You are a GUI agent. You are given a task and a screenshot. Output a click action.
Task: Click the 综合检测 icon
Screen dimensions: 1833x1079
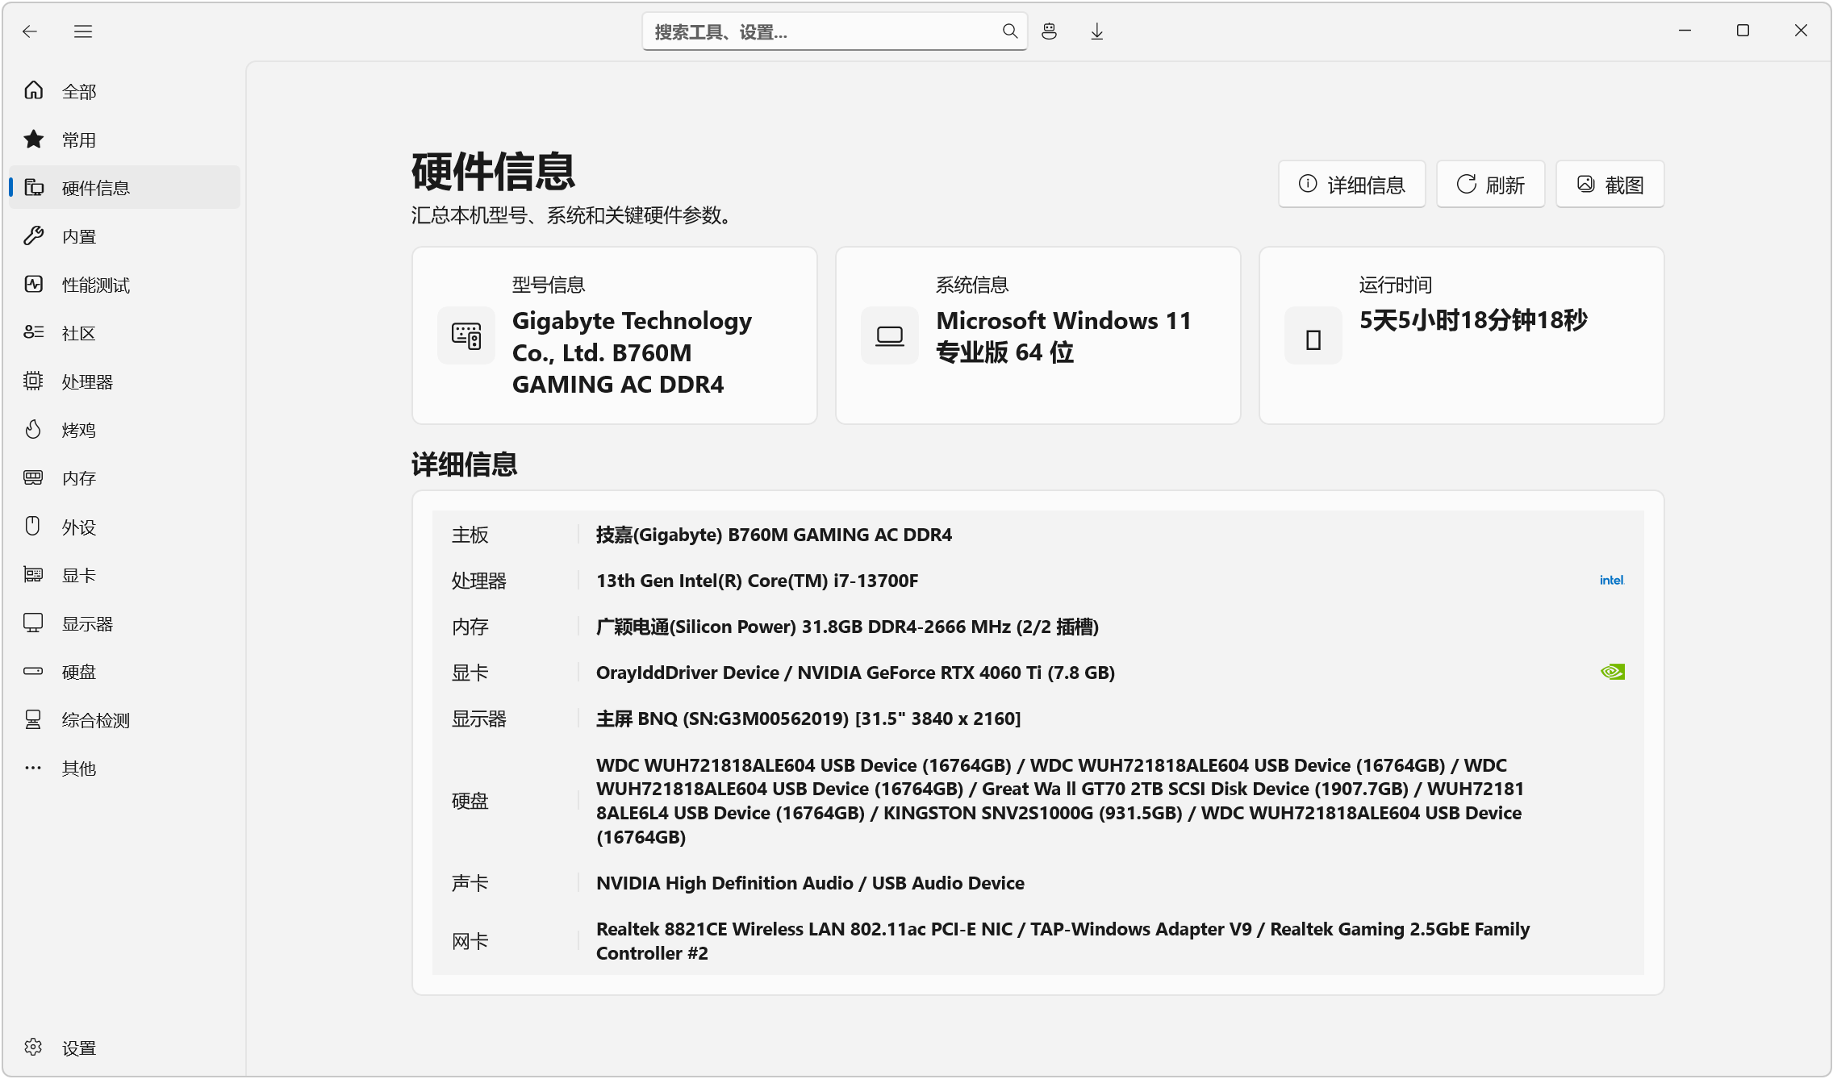pyautogui.click(x=33, y=719)
